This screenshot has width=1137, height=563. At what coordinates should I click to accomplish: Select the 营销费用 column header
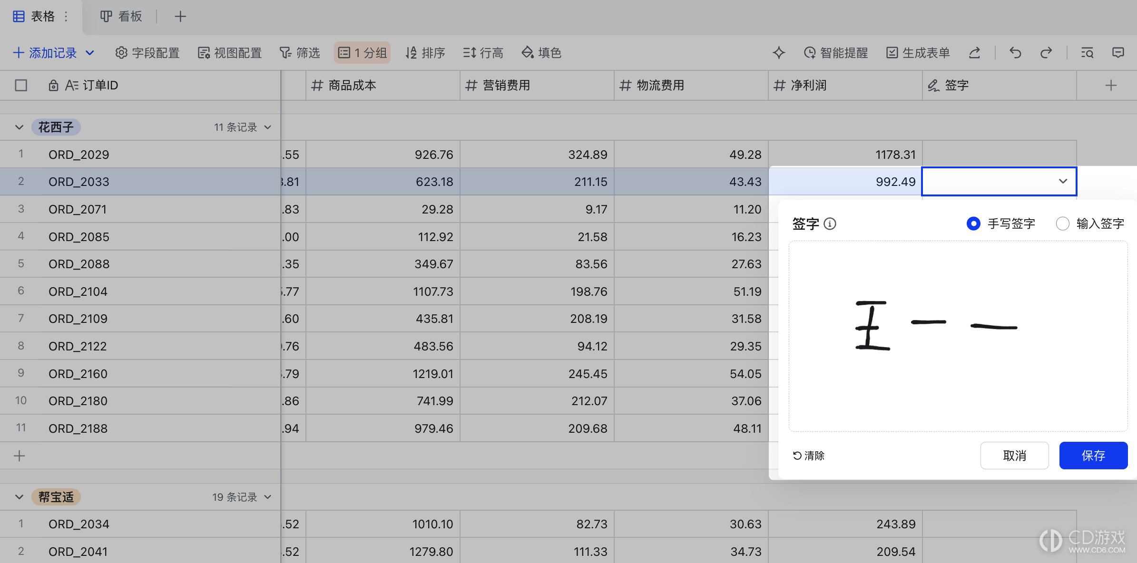(x=537, y=86)
